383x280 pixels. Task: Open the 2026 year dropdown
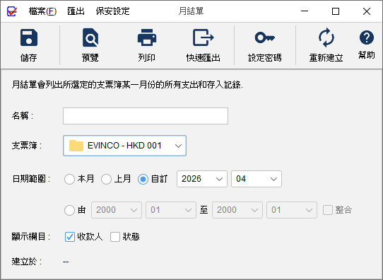pyautogui.click(x=202, y=179)
